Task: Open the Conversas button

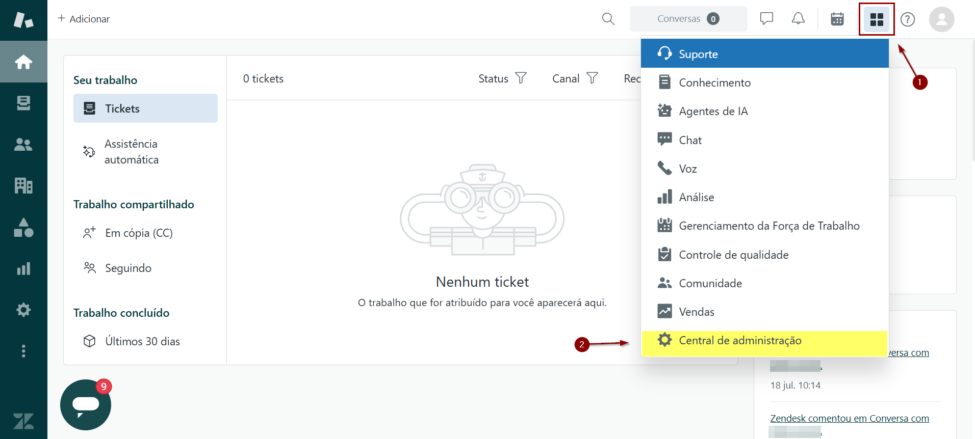Action: click(688, 19)
